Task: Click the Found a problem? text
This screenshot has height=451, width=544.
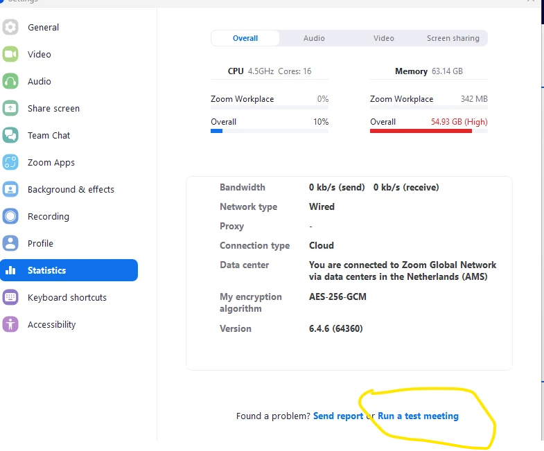Action: point(273,416)
